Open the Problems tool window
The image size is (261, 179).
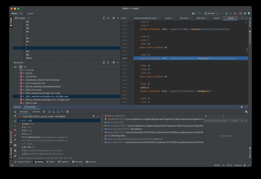(x=63, y=162)
